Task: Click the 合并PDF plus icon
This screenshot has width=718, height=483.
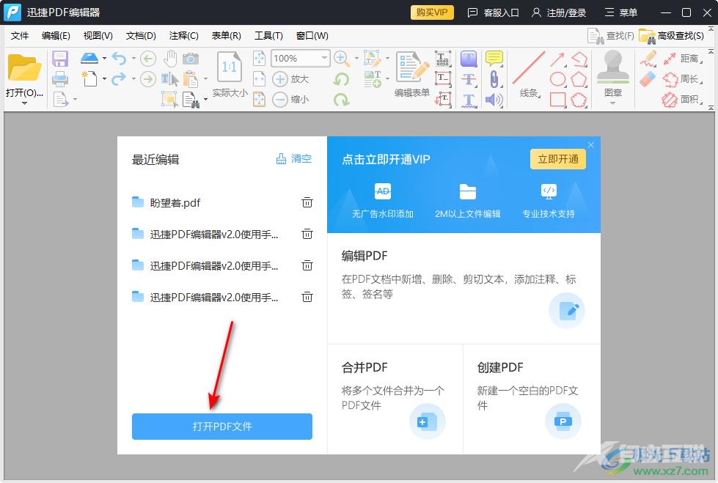Action: (x=428, y=421)
